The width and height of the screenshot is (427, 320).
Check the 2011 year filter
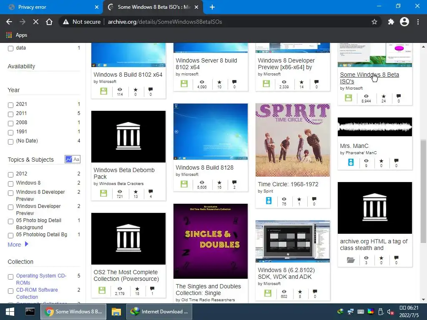(x=10, y=114)
